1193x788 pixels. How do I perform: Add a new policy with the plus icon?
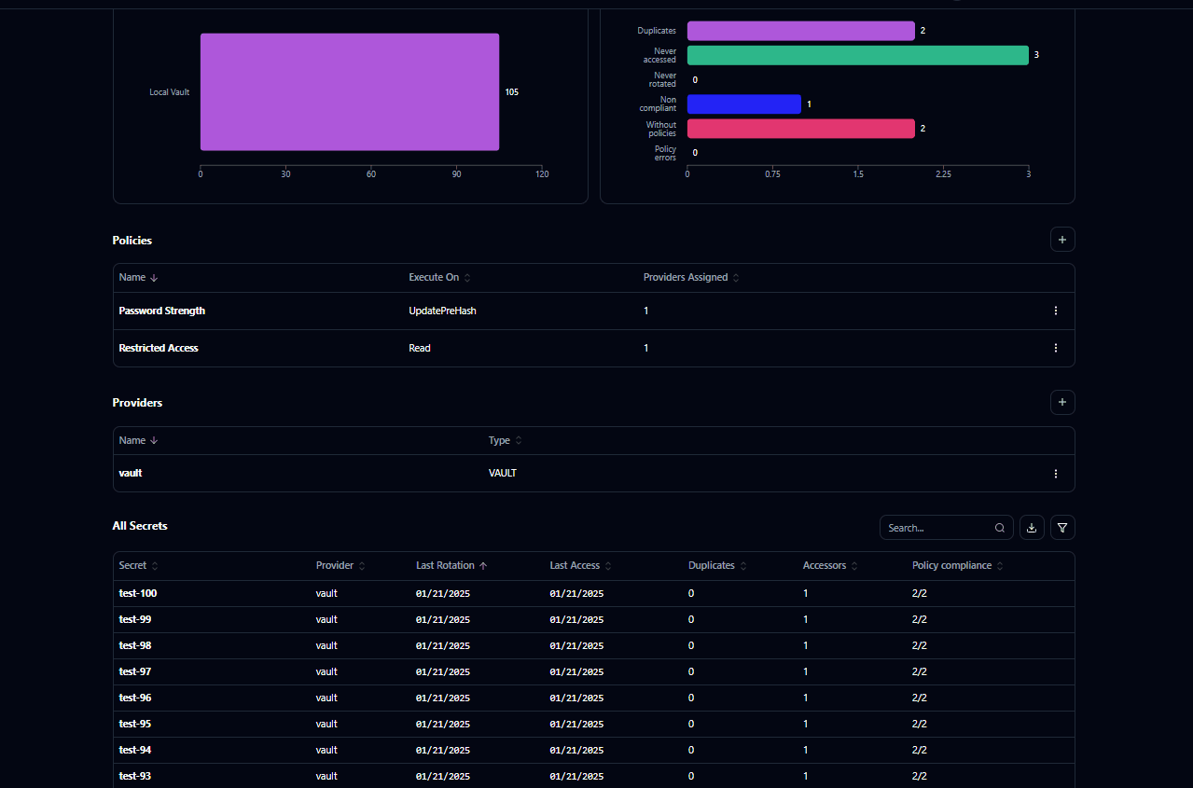click(1061, 240)
